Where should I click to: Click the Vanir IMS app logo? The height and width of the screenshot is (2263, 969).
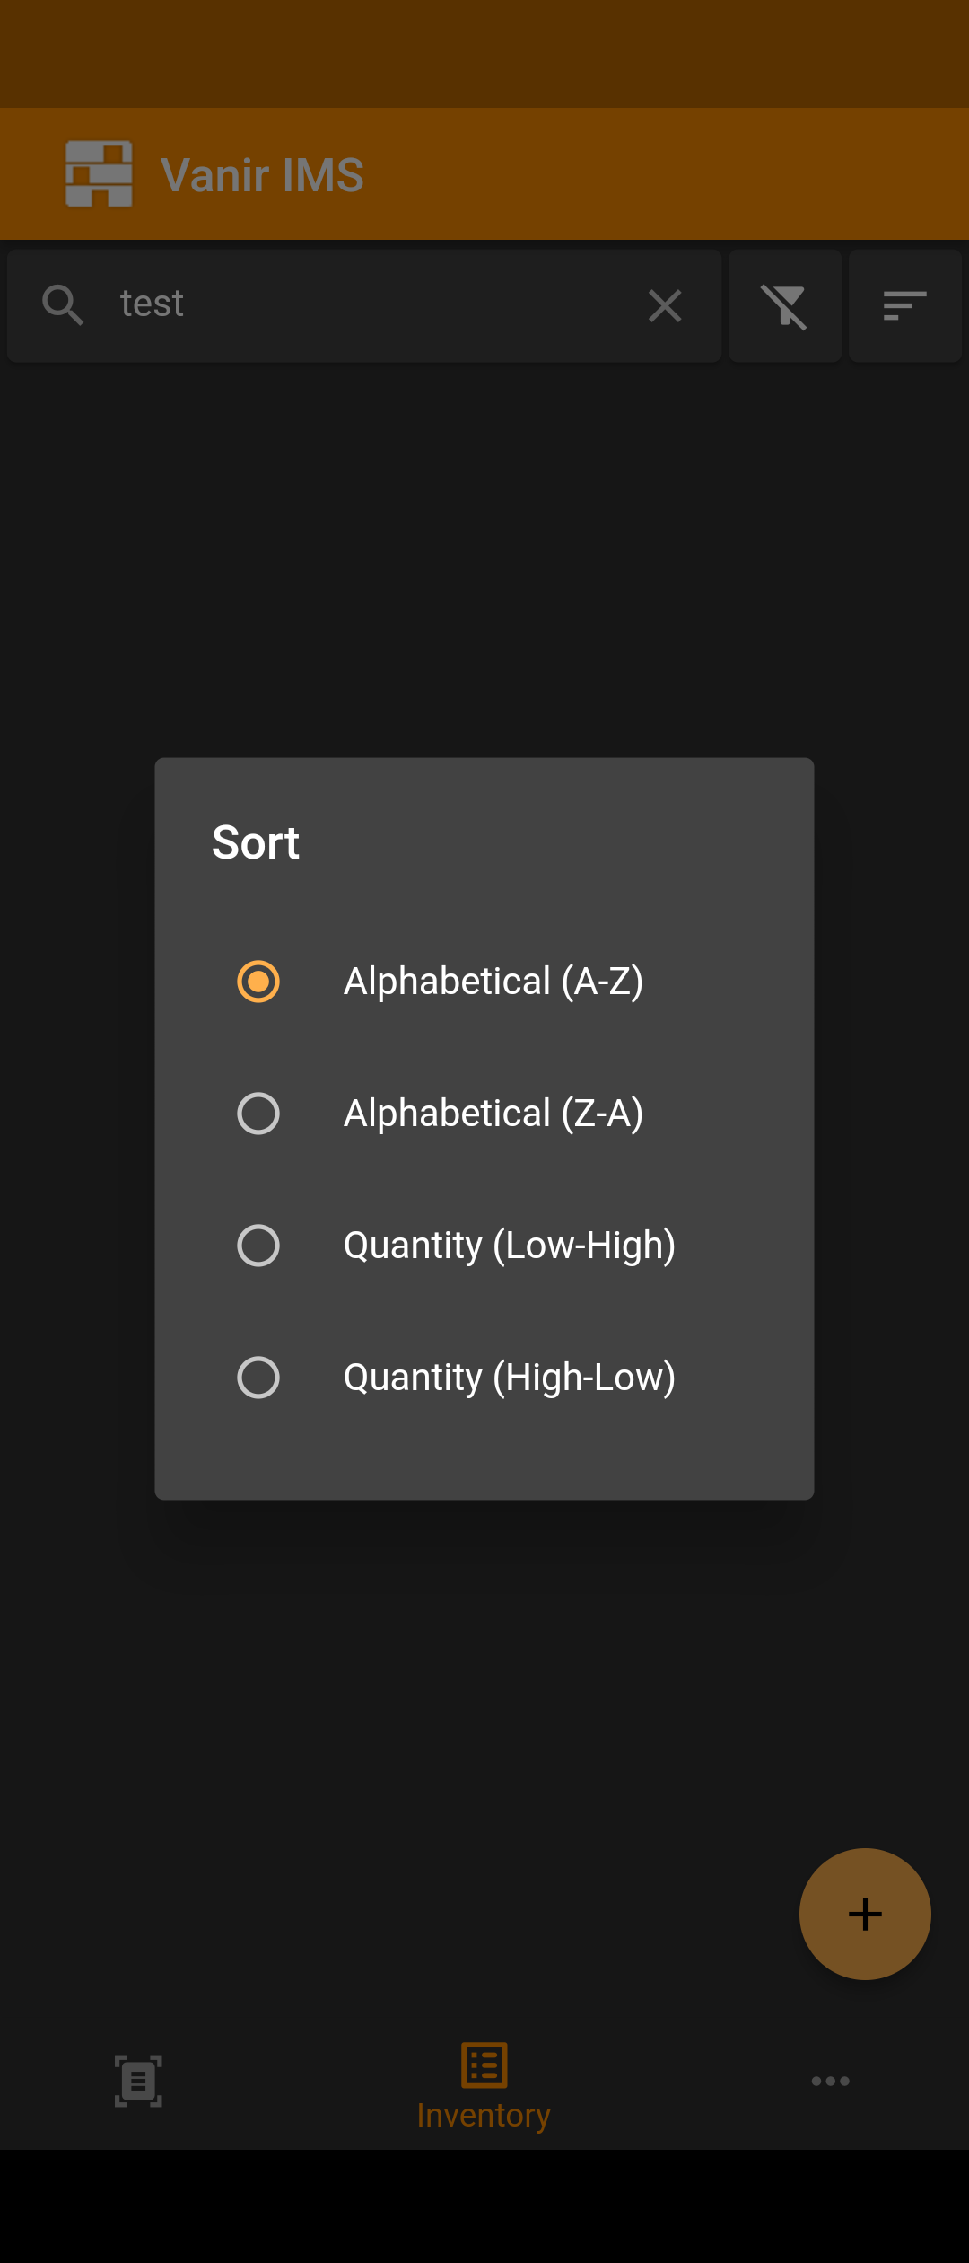99,173
